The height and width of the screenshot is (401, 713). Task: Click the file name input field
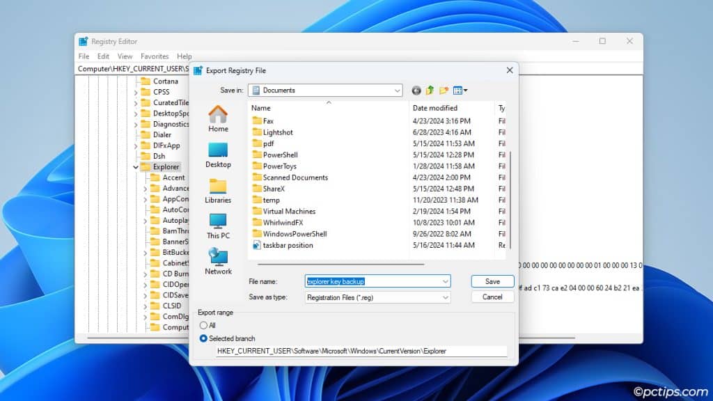pos(369,281)
